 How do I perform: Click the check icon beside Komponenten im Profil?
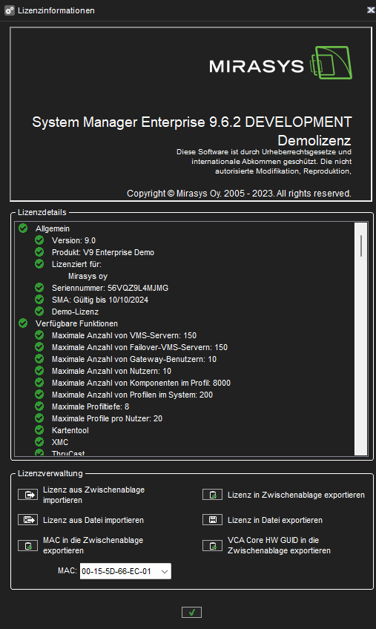point(39,383)
